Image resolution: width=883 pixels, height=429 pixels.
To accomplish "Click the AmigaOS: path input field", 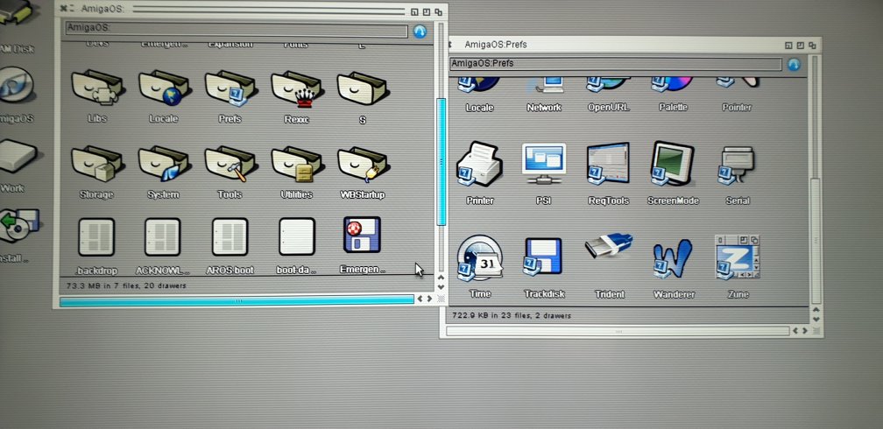I will pos(237,29).
